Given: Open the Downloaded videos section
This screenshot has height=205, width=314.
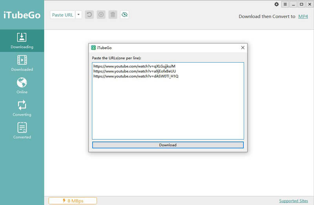Looking at the screenshot, I should click(x=22, y=63).
